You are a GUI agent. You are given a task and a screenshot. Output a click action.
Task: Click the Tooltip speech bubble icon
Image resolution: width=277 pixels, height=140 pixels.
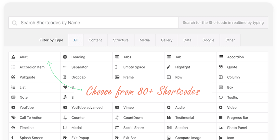pos(221,98)
